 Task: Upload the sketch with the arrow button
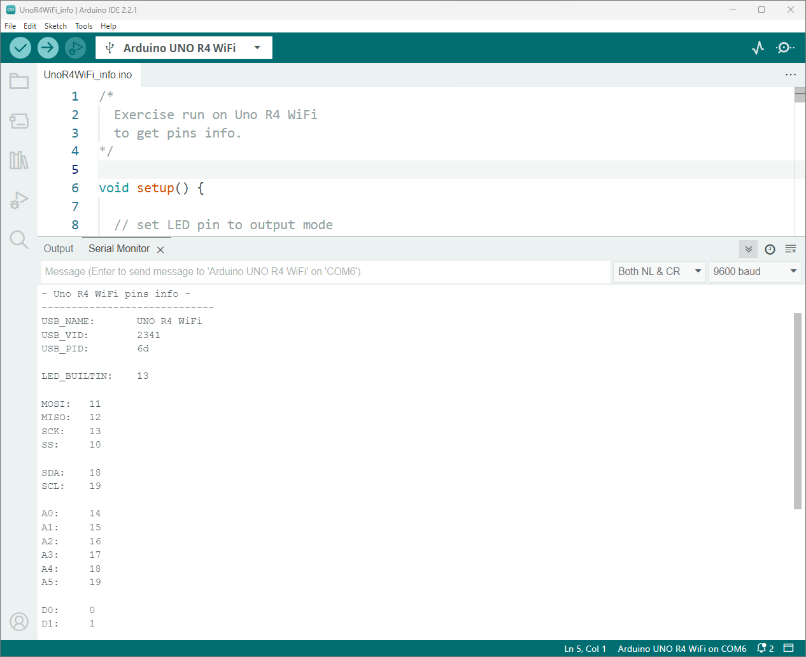[48, 48]
